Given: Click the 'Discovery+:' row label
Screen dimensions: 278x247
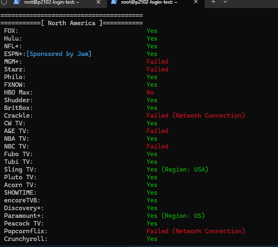Looking at the screenshot, I should pyautogui.click(x=24, y=208).
